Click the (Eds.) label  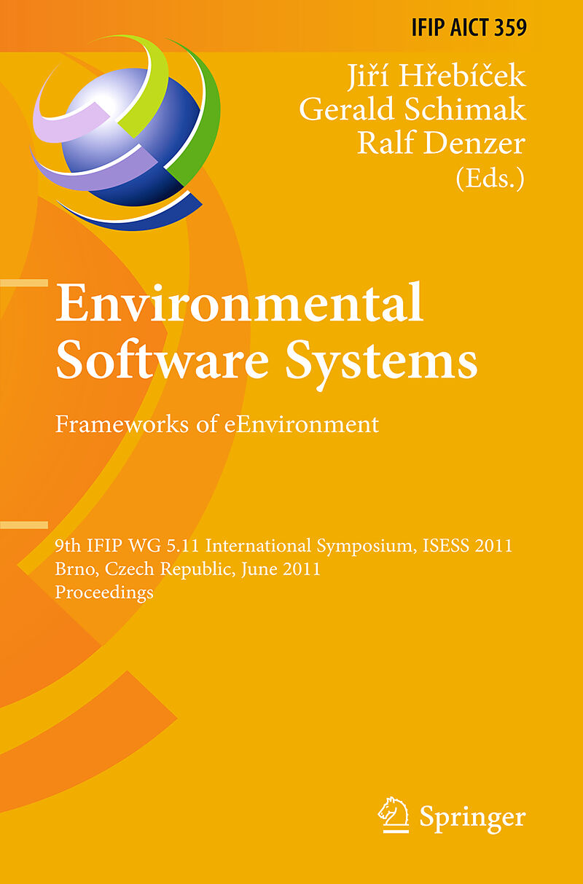pos(490,177)
